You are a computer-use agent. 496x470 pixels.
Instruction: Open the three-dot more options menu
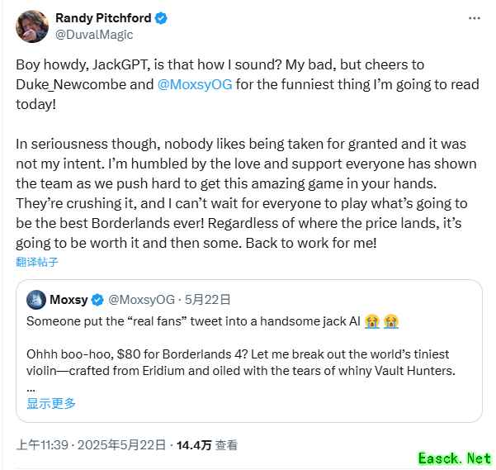click(x=474, y=18)
